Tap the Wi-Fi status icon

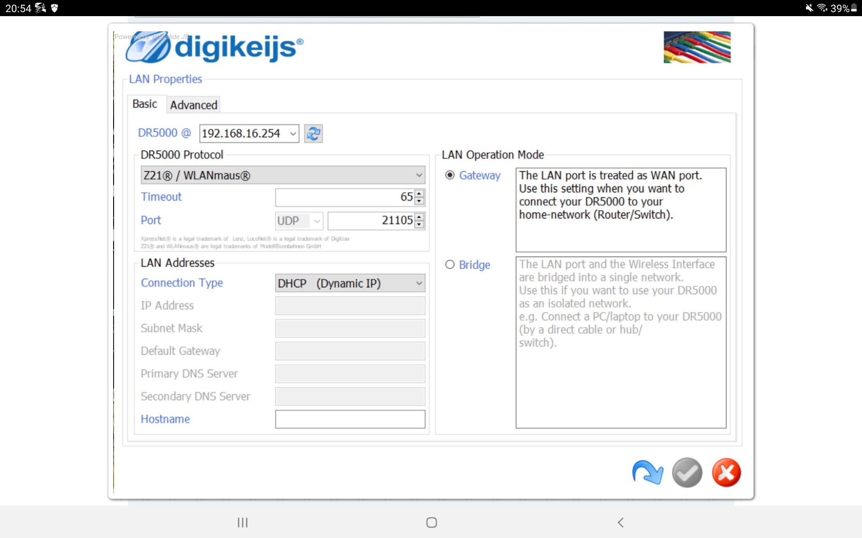click(x=822, y=8)
